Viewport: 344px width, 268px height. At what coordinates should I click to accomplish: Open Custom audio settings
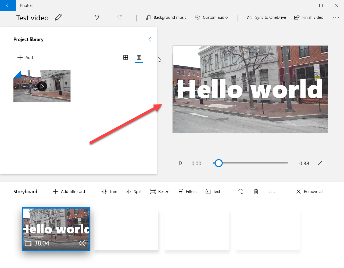pos(211,17)
